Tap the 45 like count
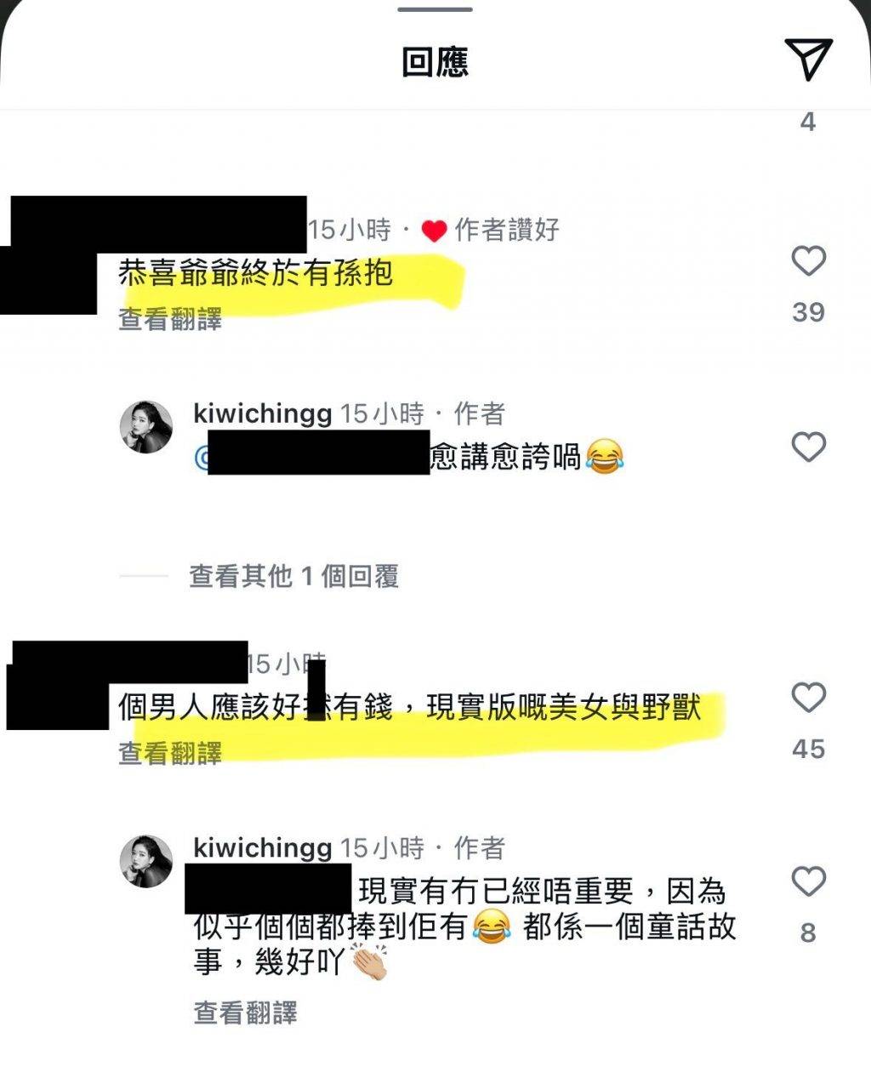This screenshot has width=871, height=1089. pos(808,749)
